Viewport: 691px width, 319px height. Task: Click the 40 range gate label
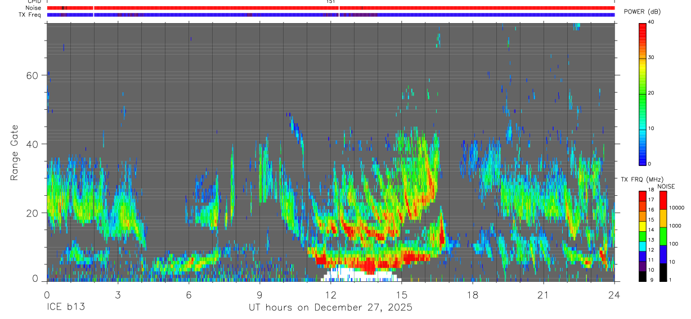click(33, 144)
